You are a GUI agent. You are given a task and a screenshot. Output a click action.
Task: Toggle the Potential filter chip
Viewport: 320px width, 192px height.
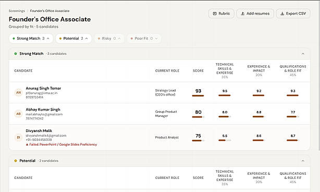coord(73,39)
